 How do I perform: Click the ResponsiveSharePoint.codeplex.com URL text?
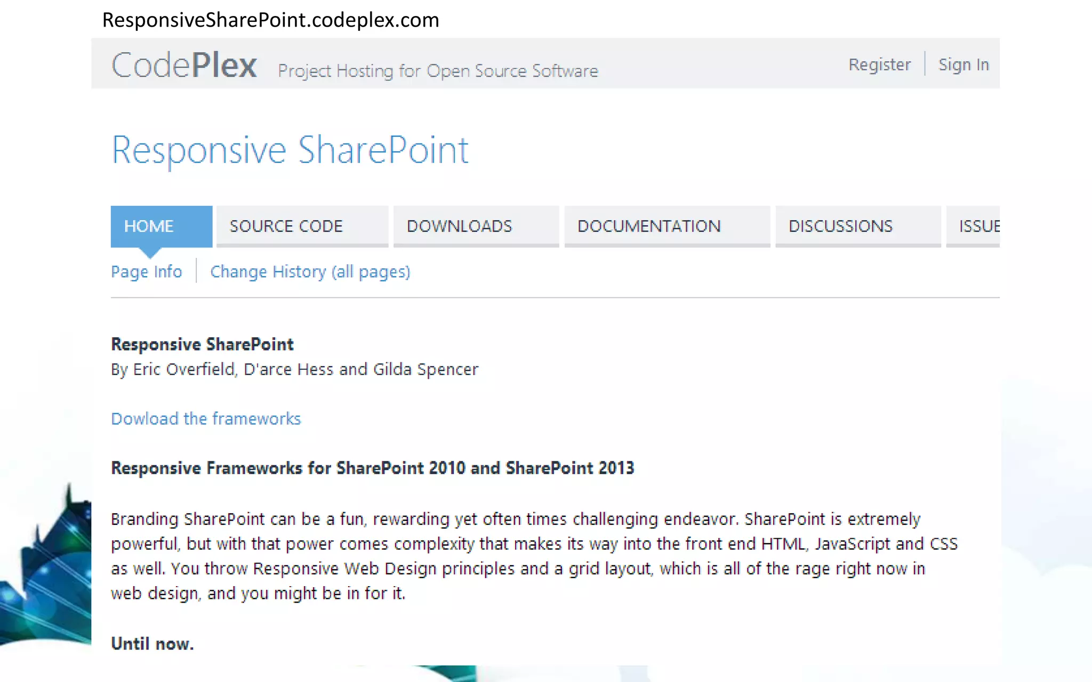point(270,20)
